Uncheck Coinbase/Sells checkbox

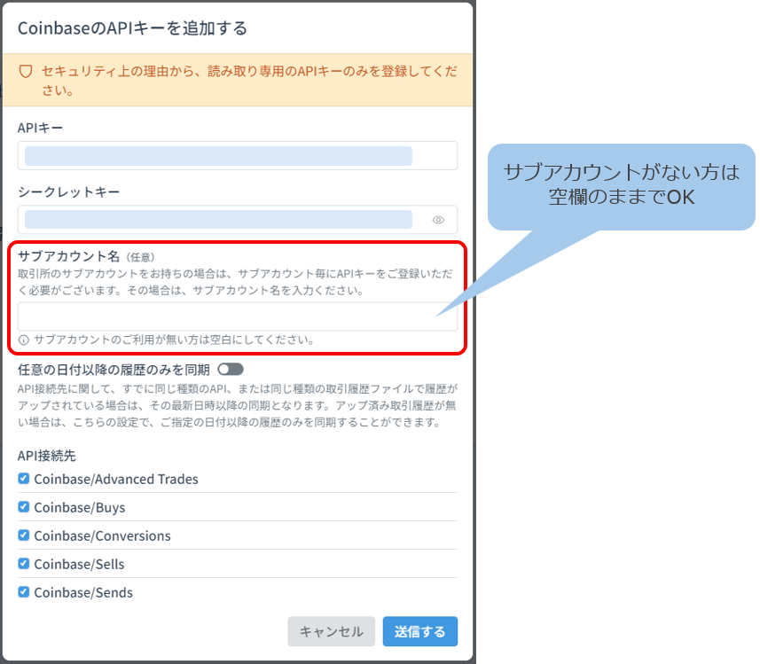coord(23,564)
